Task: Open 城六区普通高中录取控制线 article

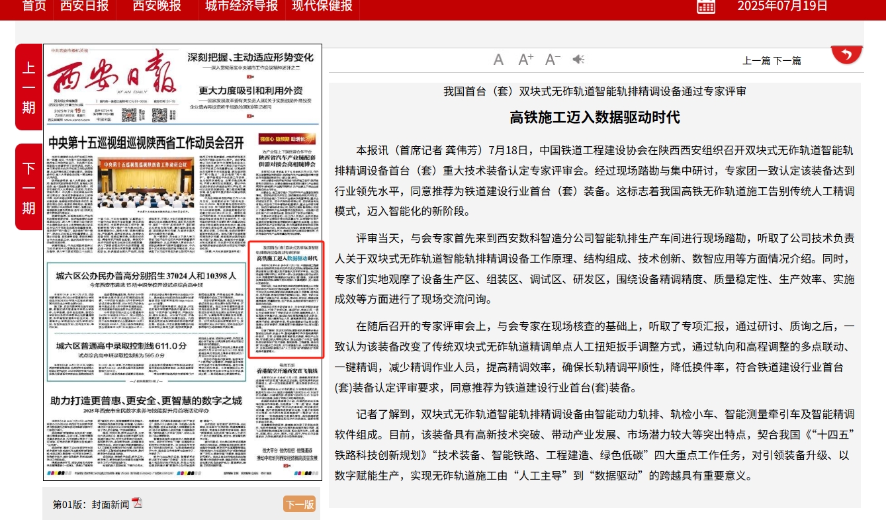Action: 122,345
